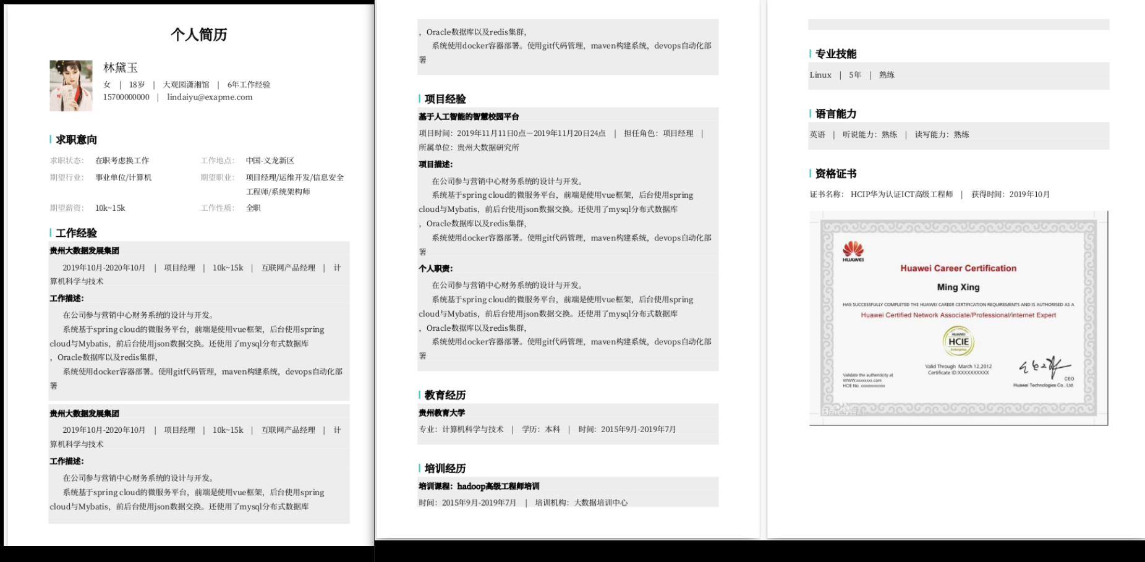Click the CEO signature on the certificate
Image resolution: width=1145 pixels, height=562 pixels.
coord(1045,367)
